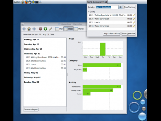Click the Generate Report button

click(31, 110)
